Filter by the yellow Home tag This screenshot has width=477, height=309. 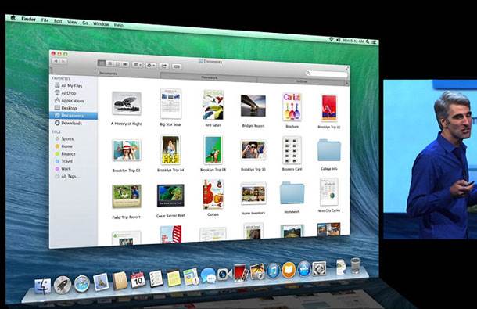point(64,146)
